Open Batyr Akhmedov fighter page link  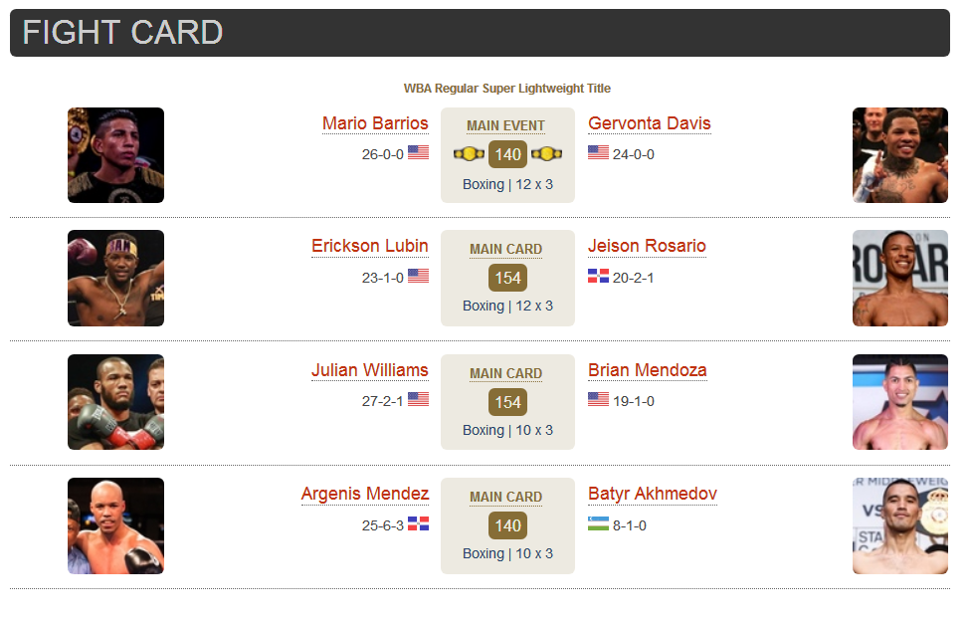click(652, 494)
